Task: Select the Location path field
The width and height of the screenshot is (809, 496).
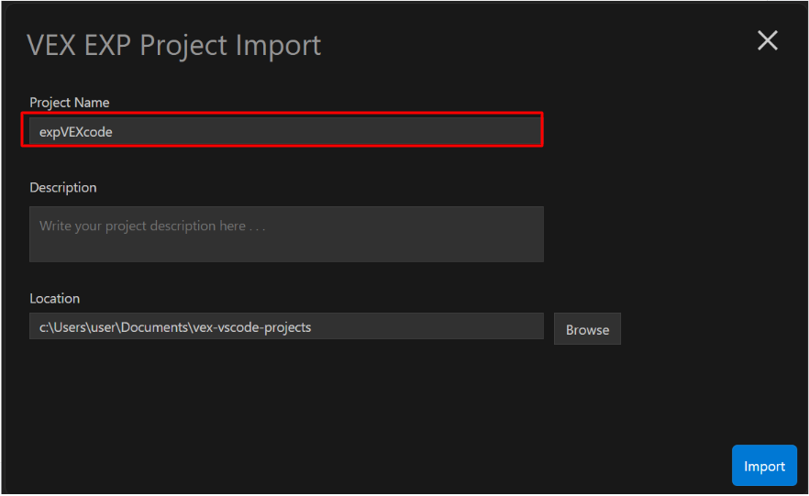Action: (x=286, y=326)
